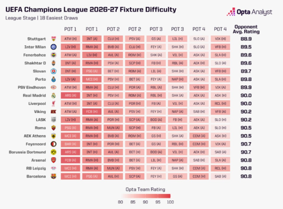Click the Inter Milan club crest

tap(53, 47)
